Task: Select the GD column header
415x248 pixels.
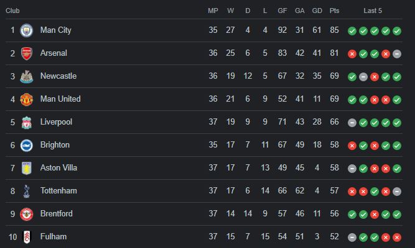Action: click(x=317, y=11)
